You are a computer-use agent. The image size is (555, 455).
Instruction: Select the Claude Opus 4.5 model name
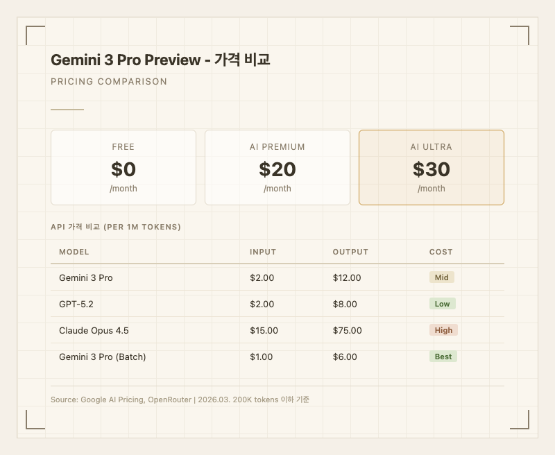[x=94, y=330]
